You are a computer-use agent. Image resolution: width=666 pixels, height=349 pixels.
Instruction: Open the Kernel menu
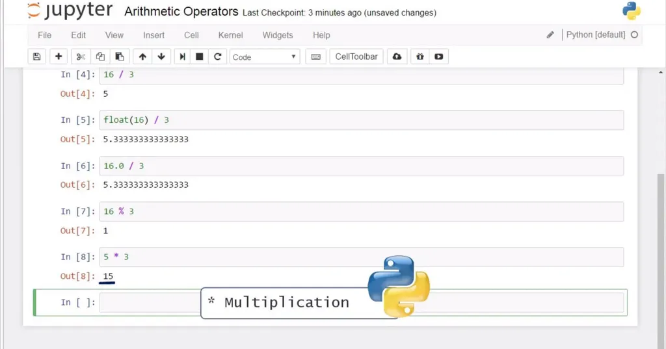230,35
